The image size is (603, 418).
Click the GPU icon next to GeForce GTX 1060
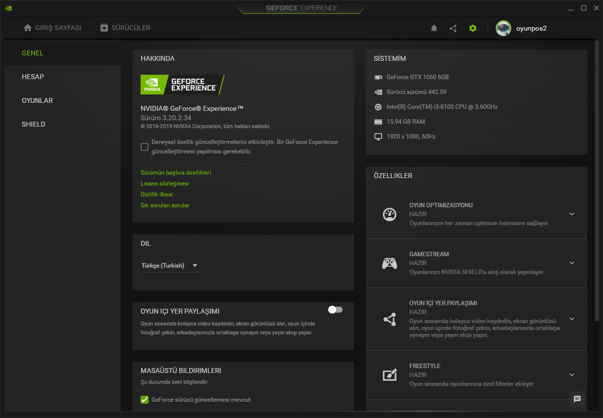coord(378,77)
